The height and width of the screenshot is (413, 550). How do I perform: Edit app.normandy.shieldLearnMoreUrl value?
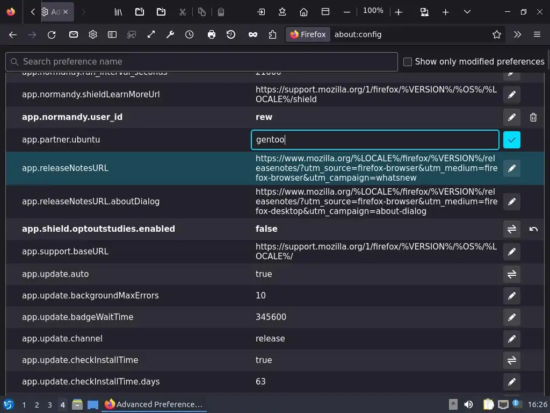click(512, 95)
